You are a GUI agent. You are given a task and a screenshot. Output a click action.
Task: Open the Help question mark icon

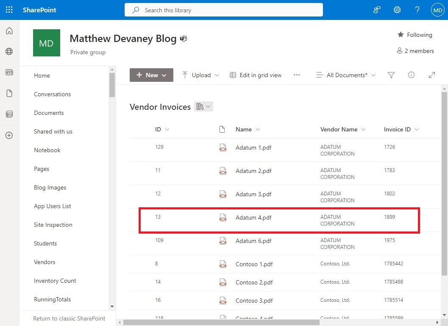pyautogui.click(x=417, y=9)
